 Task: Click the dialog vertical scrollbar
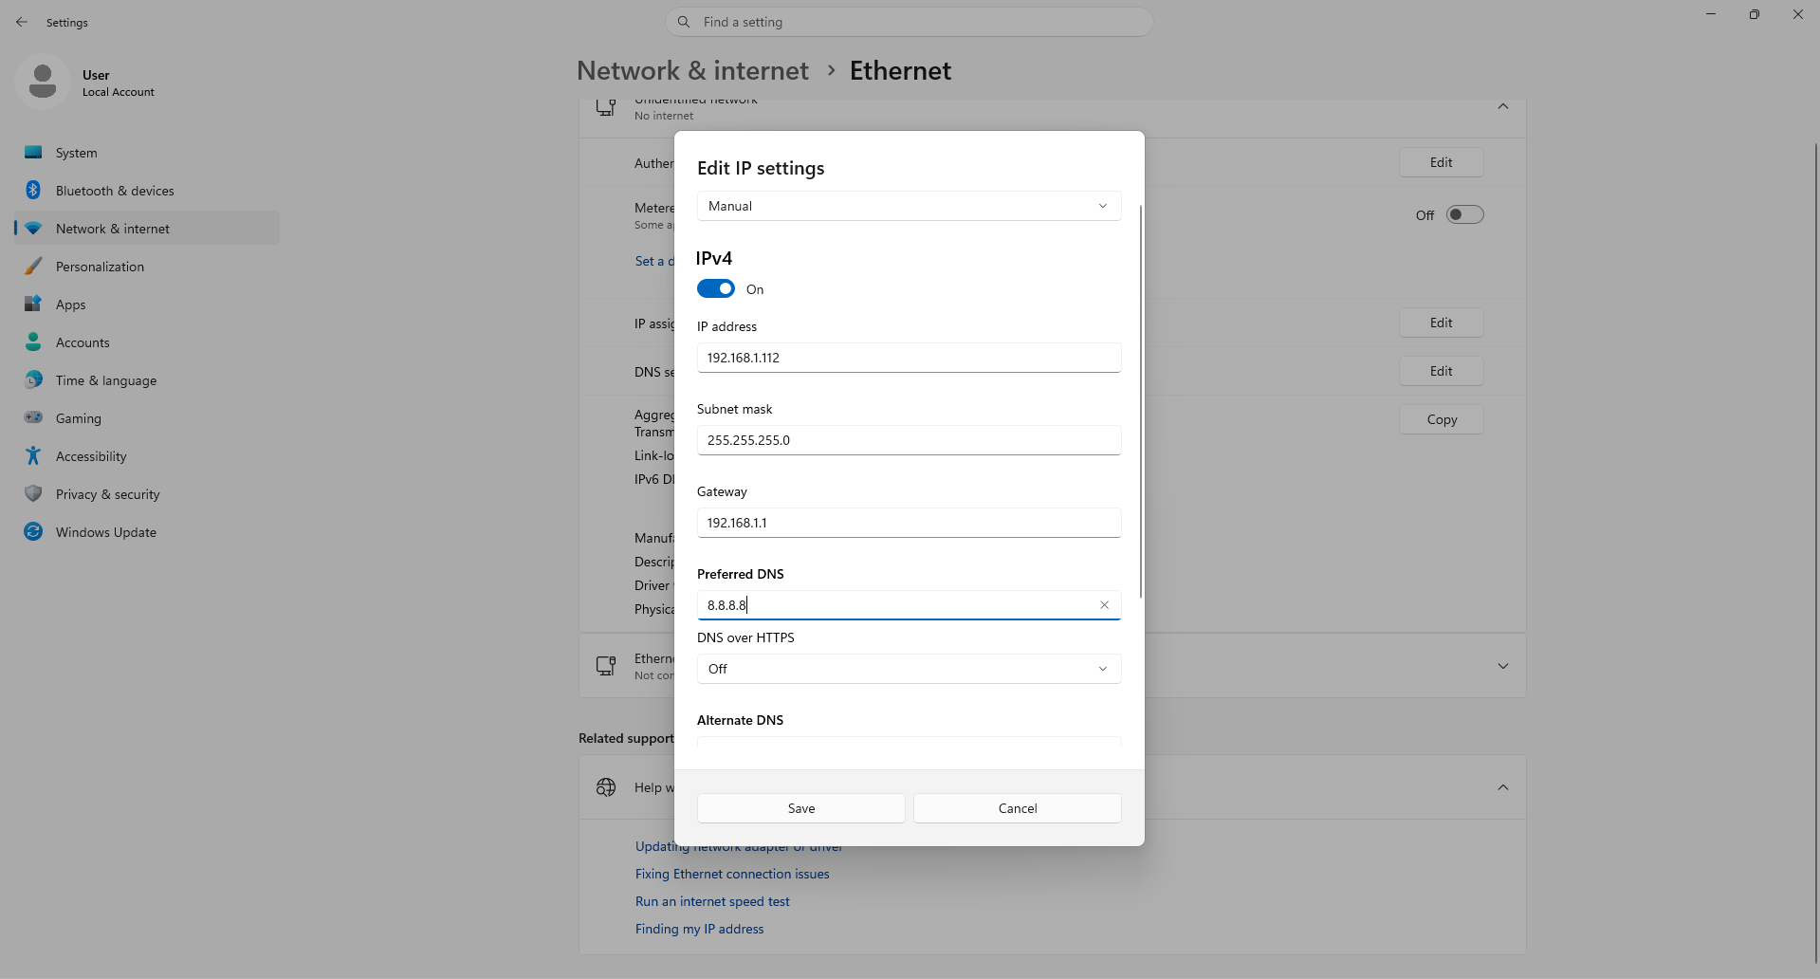pyautogui.click(x=1140, y=401)
